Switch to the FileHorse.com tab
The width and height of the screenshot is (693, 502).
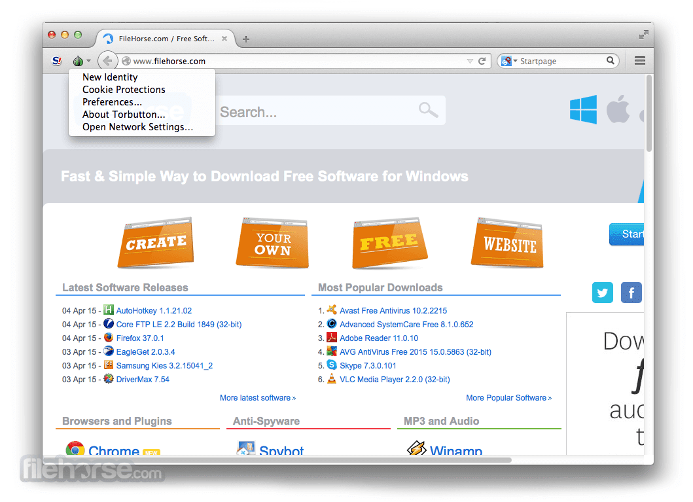166,39
